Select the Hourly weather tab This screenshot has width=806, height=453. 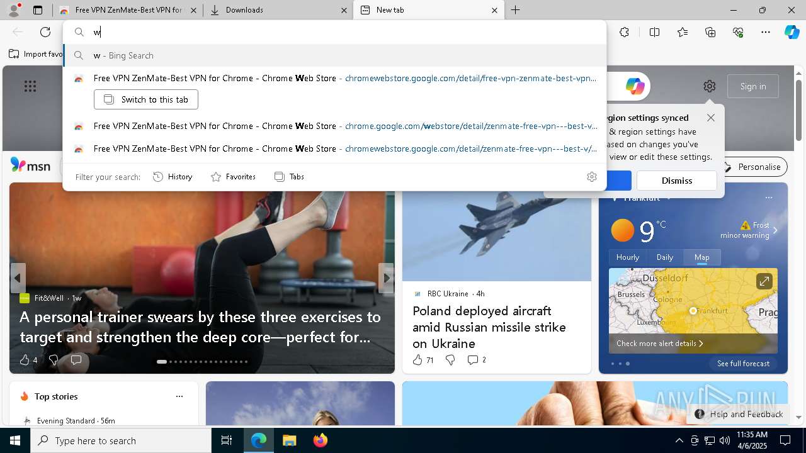tap(628, 257)
